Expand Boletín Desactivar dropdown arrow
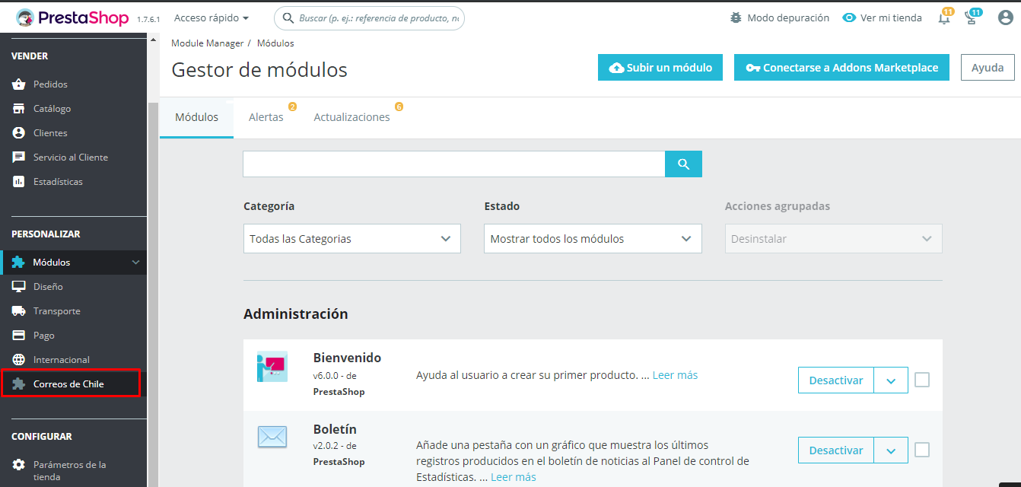Screen dimensions: 1021x487 [x=891, y=450]
